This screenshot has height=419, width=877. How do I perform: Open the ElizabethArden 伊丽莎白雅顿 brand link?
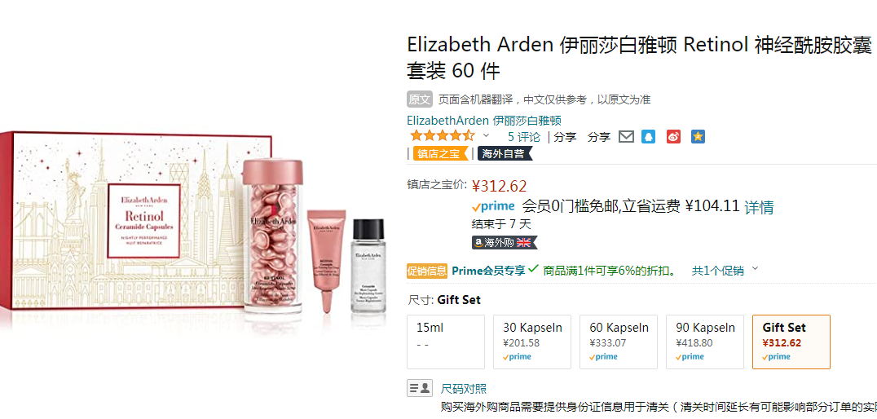coord(484,121)
